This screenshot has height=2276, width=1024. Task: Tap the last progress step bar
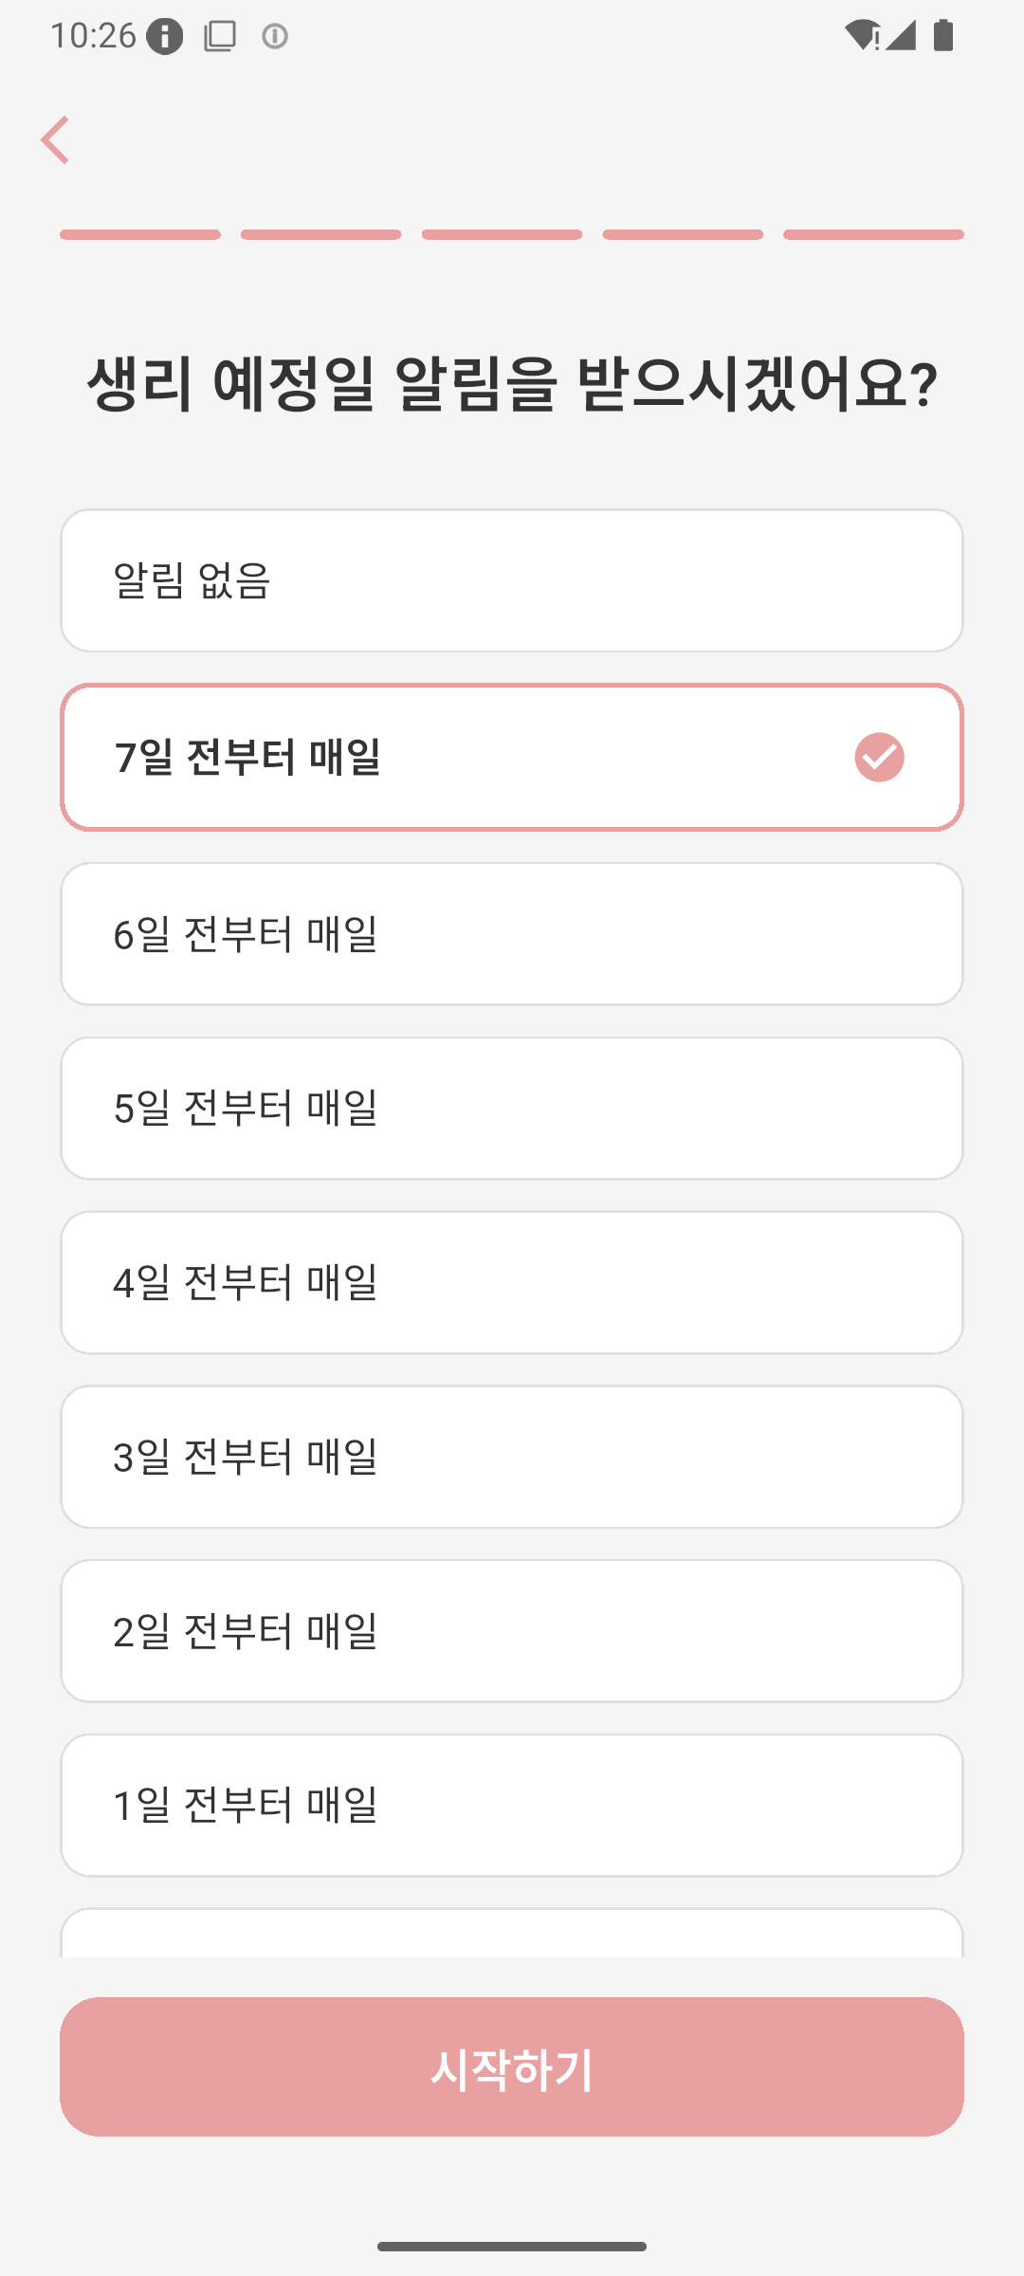[x=873, y=234]
